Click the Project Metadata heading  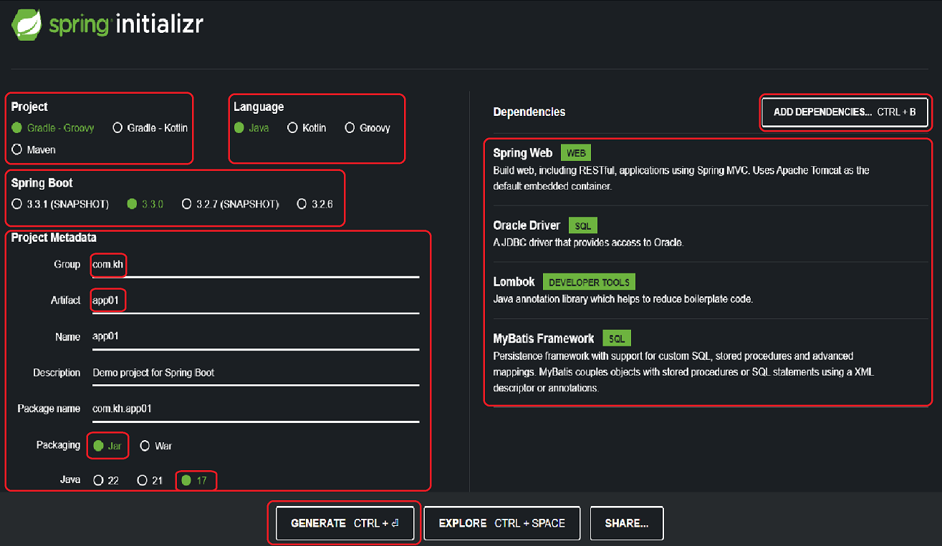point(54,238)
